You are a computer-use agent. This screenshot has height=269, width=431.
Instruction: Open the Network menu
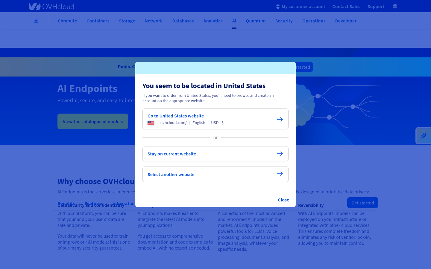(x=154, y=21)
